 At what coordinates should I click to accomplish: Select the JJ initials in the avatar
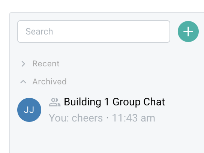(x=29, y=110)
